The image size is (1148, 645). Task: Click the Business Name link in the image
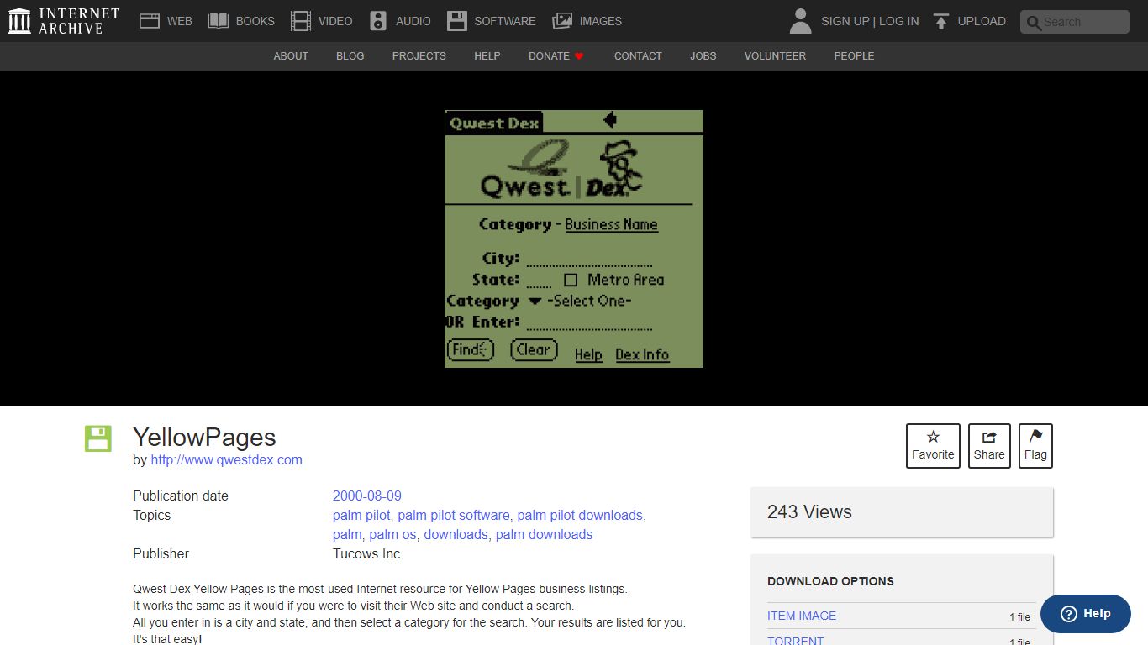click(x=611, y=224)
